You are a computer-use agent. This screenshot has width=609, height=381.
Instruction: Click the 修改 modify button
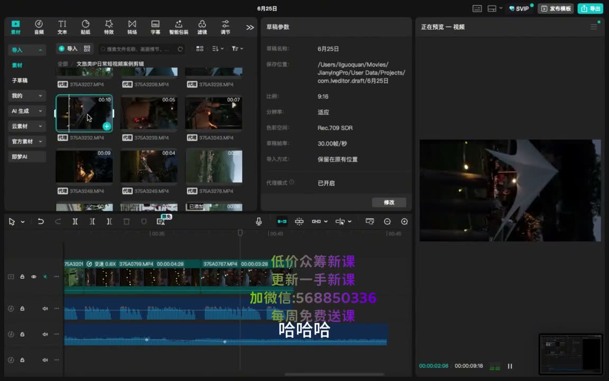pyautogui.click(x=389, y=202)
